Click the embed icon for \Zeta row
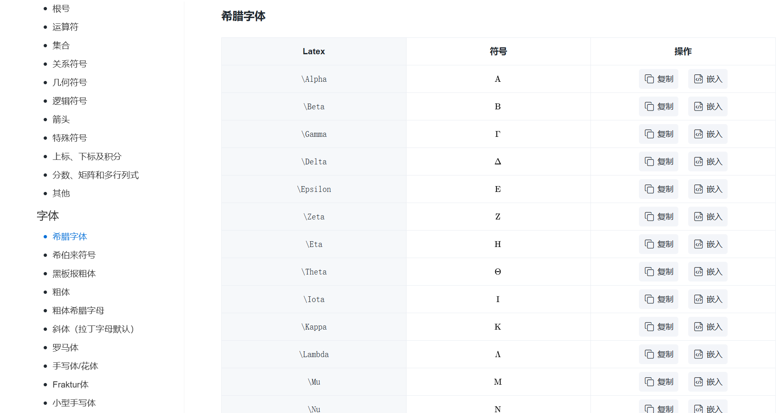Viewport: 781px width, 413px height. pyautogui.click(x=698, y=217)
